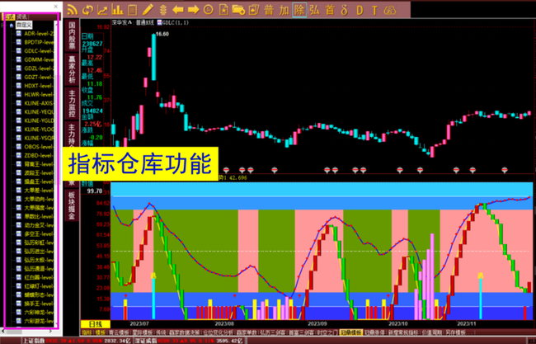
Task: Click the 16.60 high price label
Action: tap(162, 34)
